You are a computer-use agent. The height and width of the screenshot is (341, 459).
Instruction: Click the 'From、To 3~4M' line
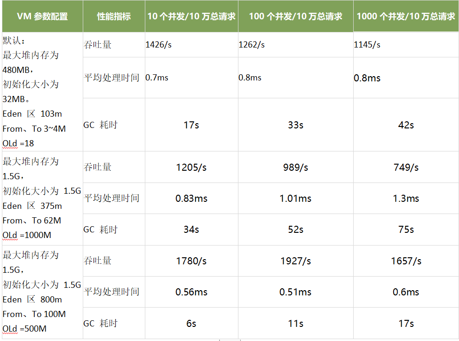(x=34, y=128)
